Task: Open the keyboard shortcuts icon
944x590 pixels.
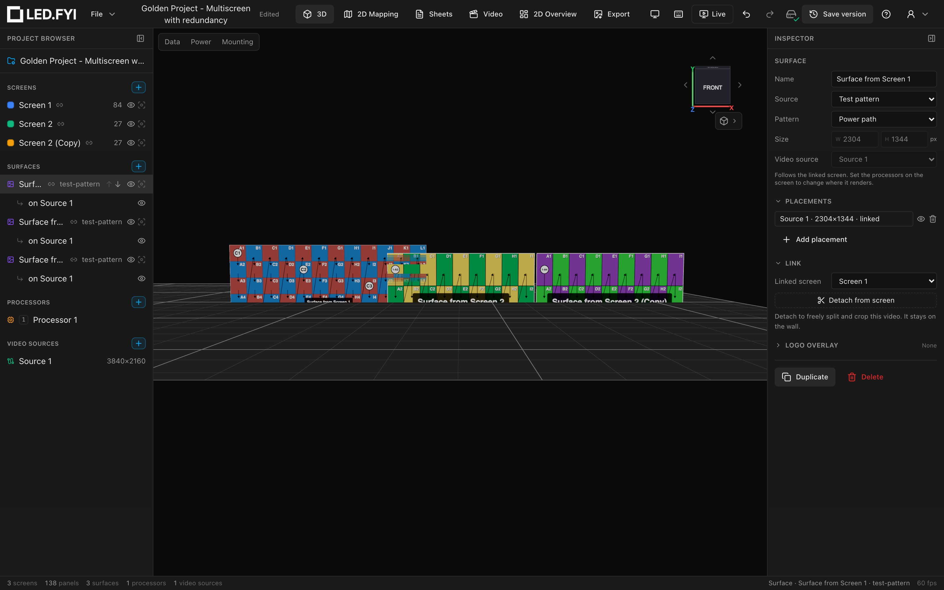Action: 678,14
